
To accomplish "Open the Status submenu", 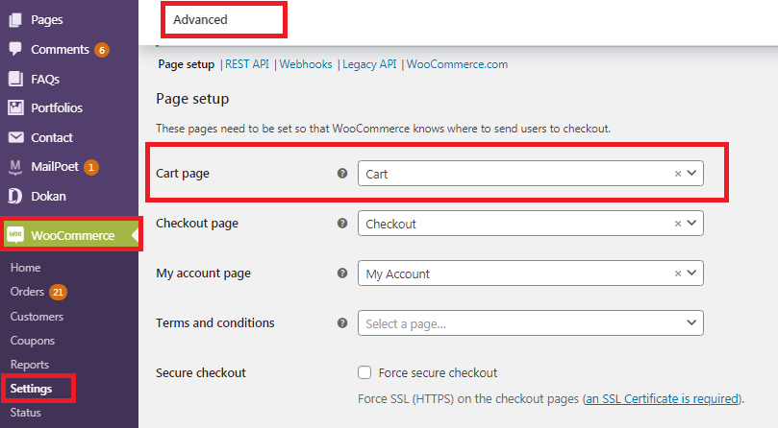I will coord(25,412).
